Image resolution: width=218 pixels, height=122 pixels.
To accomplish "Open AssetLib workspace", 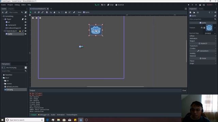I will [x=120, y=5].
